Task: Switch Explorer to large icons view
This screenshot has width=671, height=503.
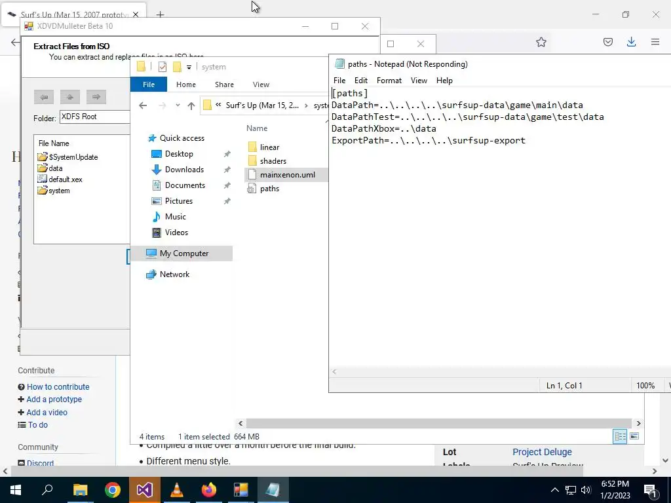Action: pyautogui.click(x=634, y=436)
